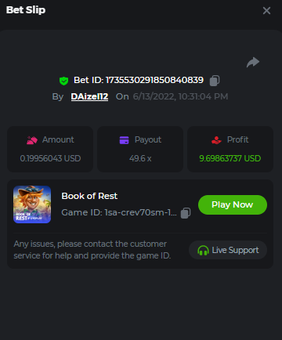Copy the Bet ID with the copy icon
The image size is (282, 340).
[x=215, y=81]
